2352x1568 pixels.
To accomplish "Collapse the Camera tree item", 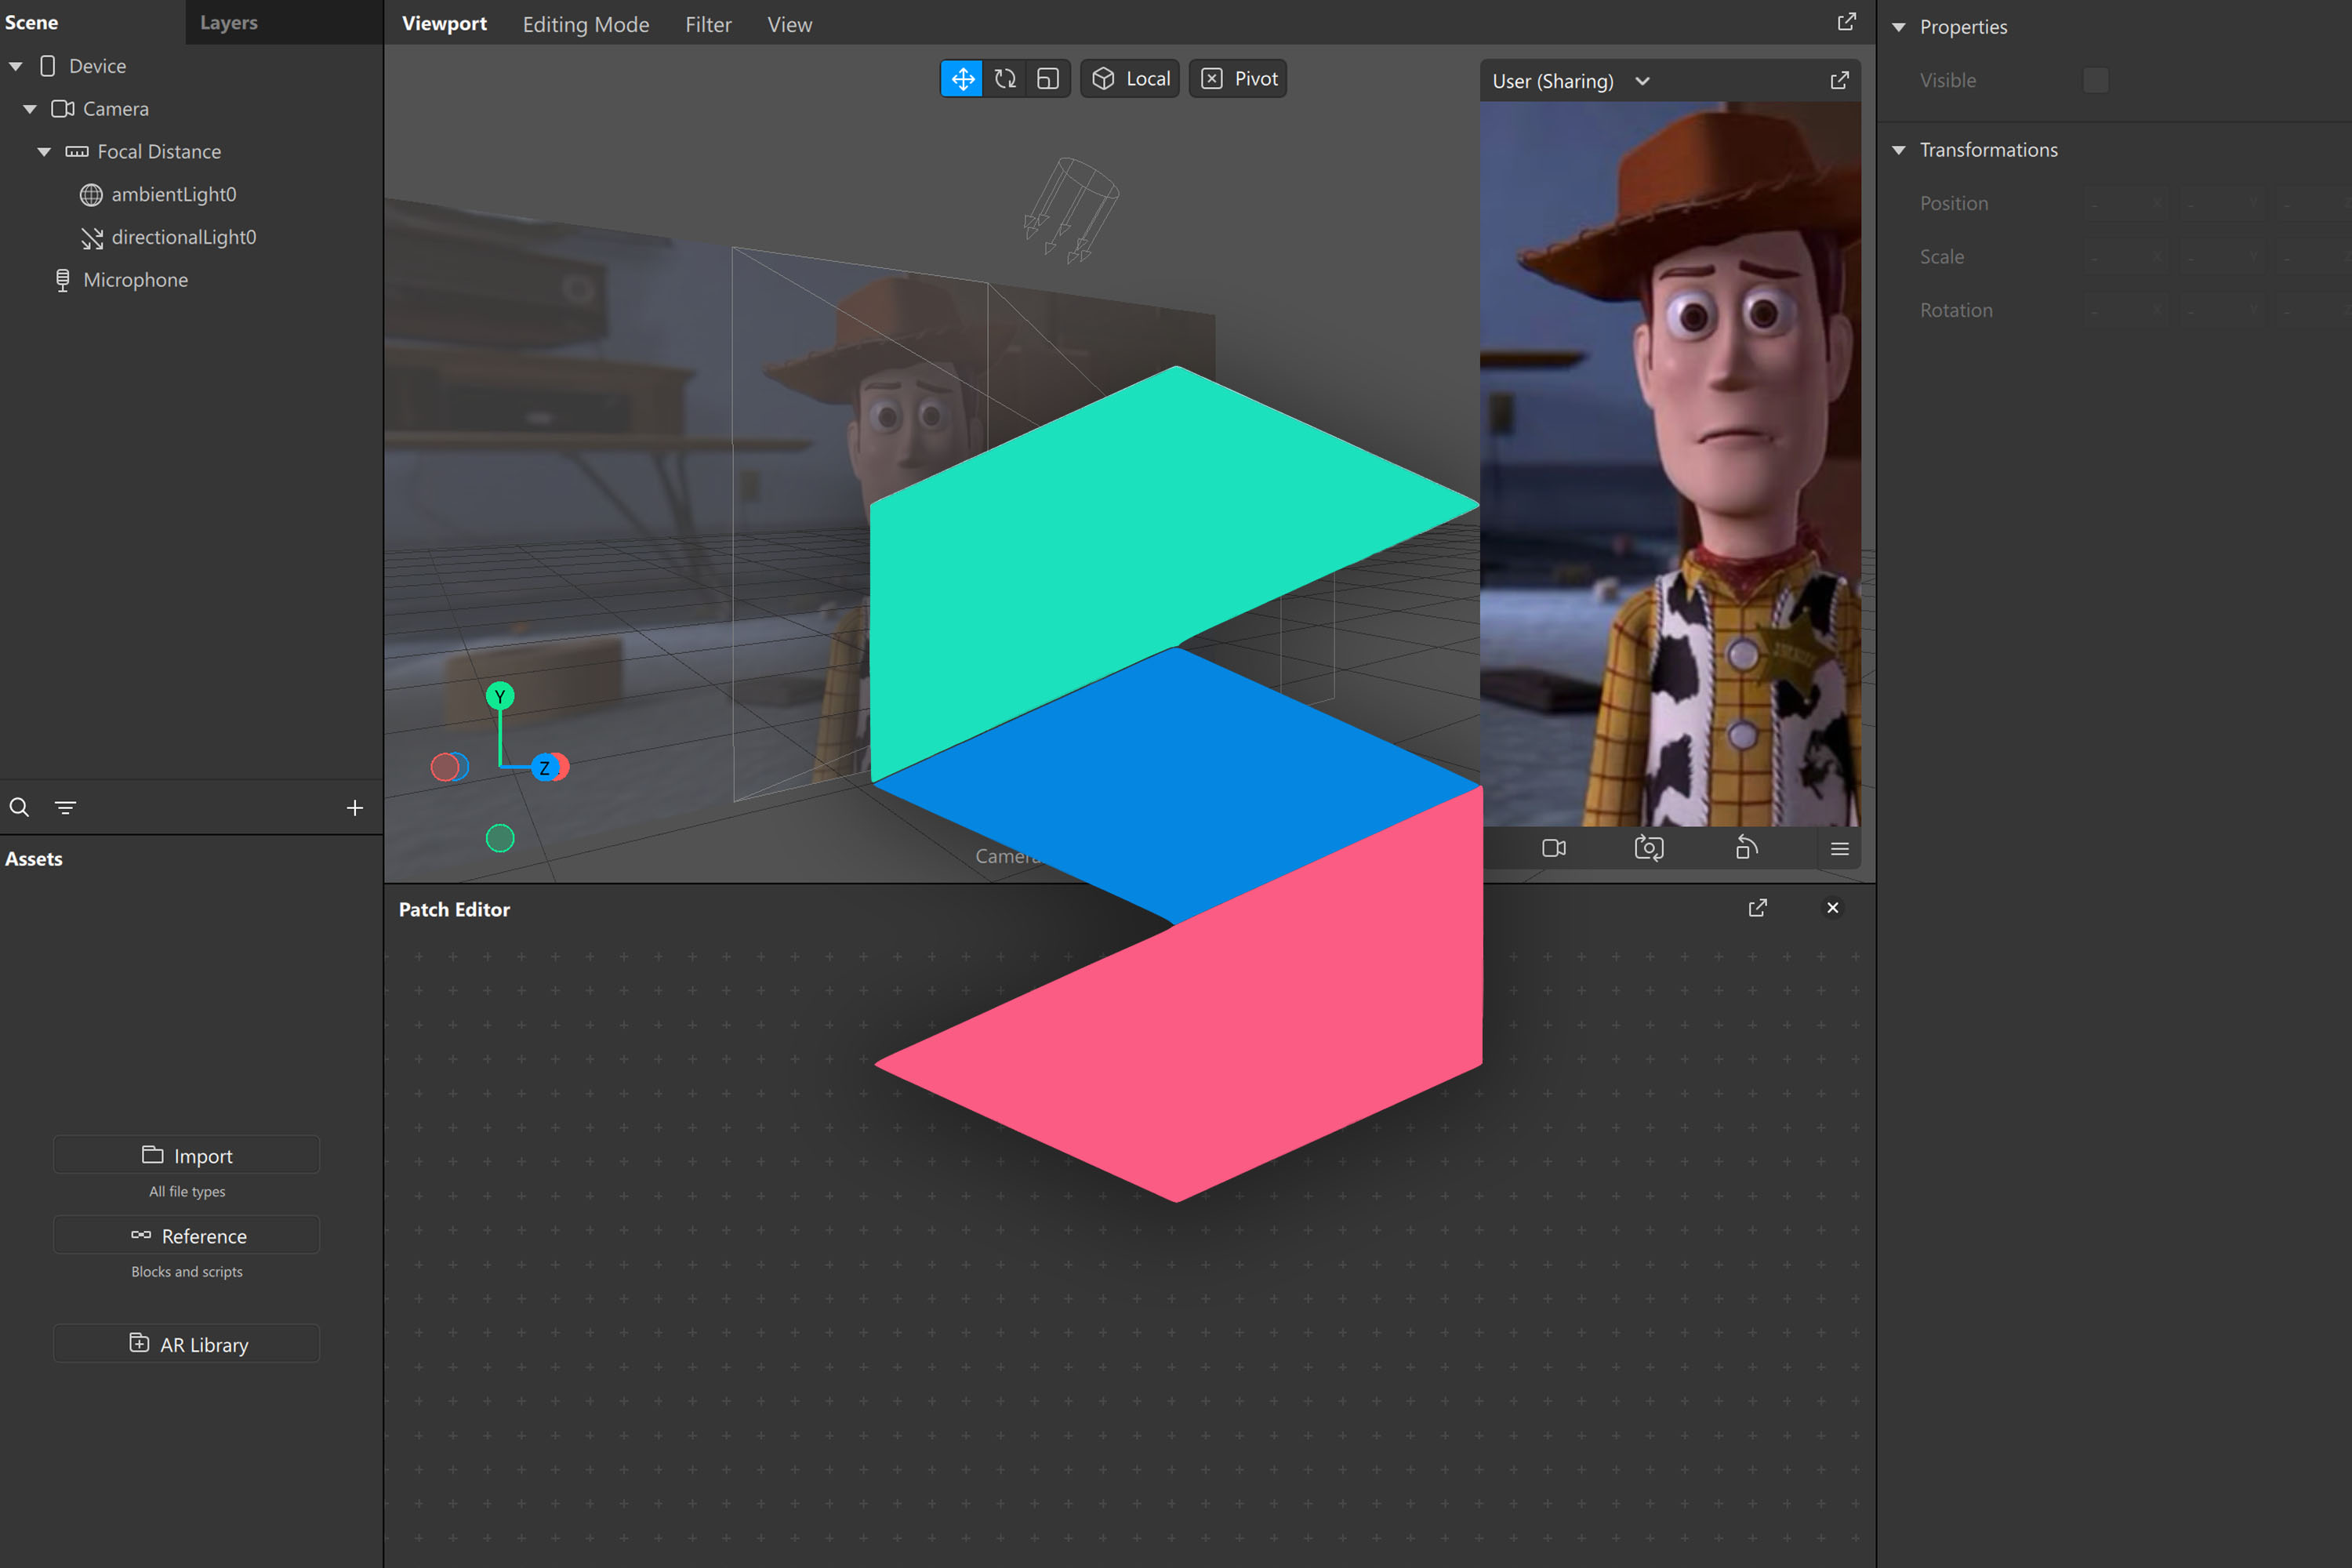I will point(30,109).
